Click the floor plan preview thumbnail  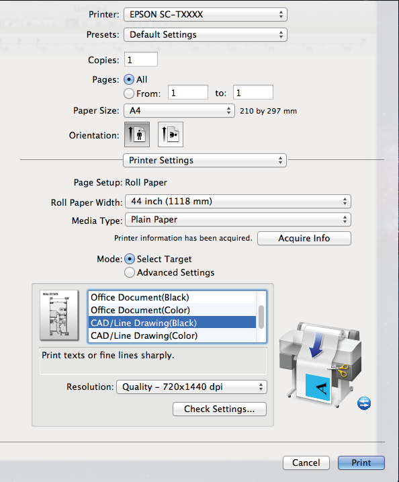[x=59, y=315]
